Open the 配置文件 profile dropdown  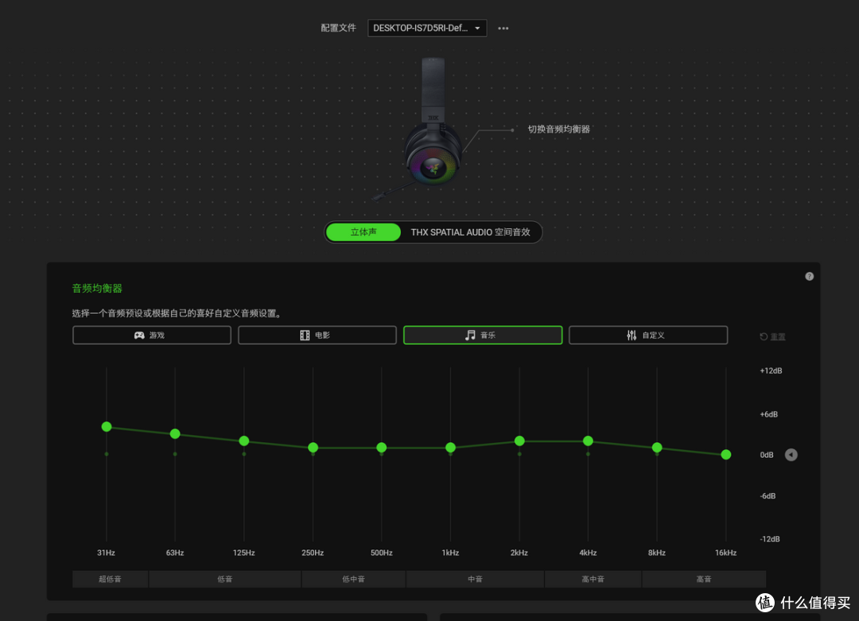[427, 28]
